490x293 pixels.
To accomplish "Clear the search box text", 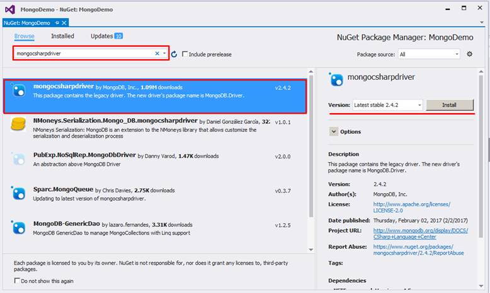I will (x=157, y=54).
